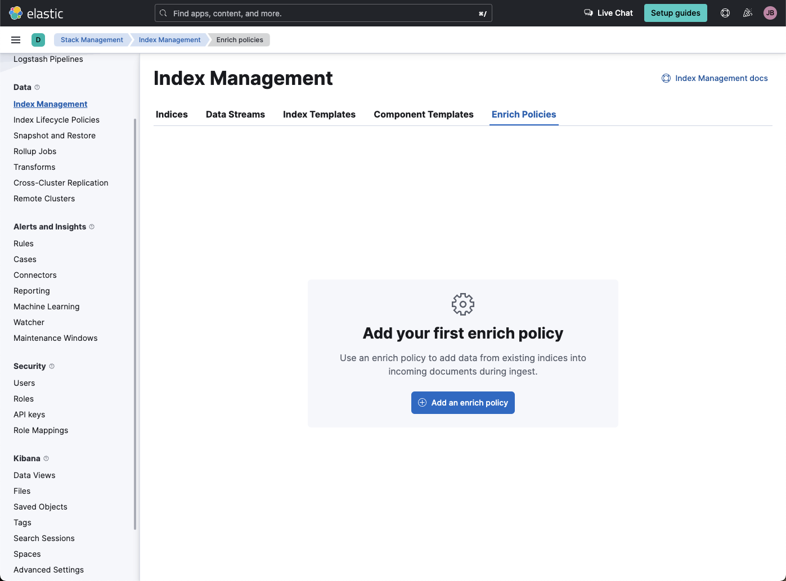Click the Add an enrich policy button

point(462,403)
